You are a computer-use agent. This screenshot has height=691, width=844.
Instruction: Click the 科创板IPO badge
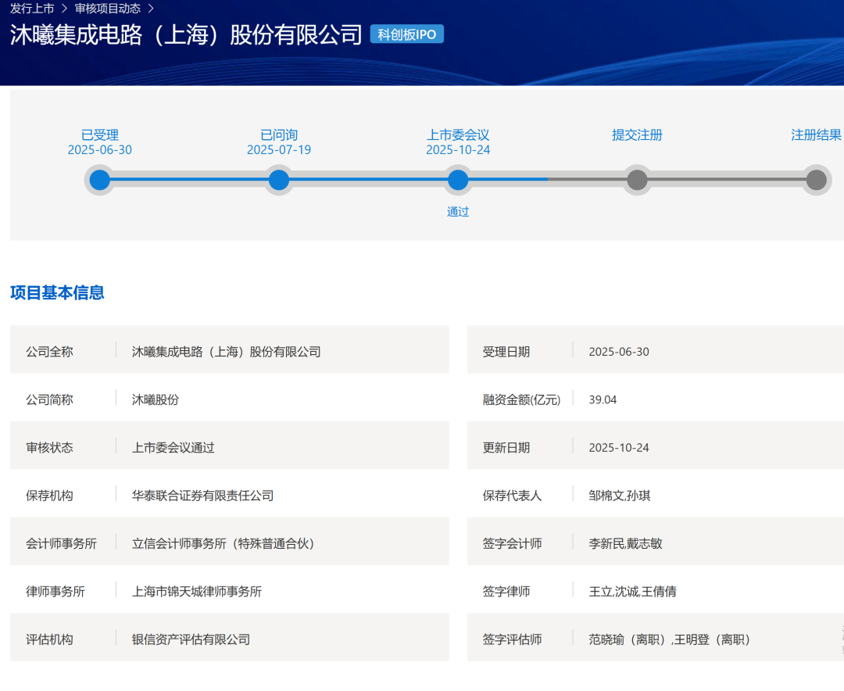pos(406,34)
